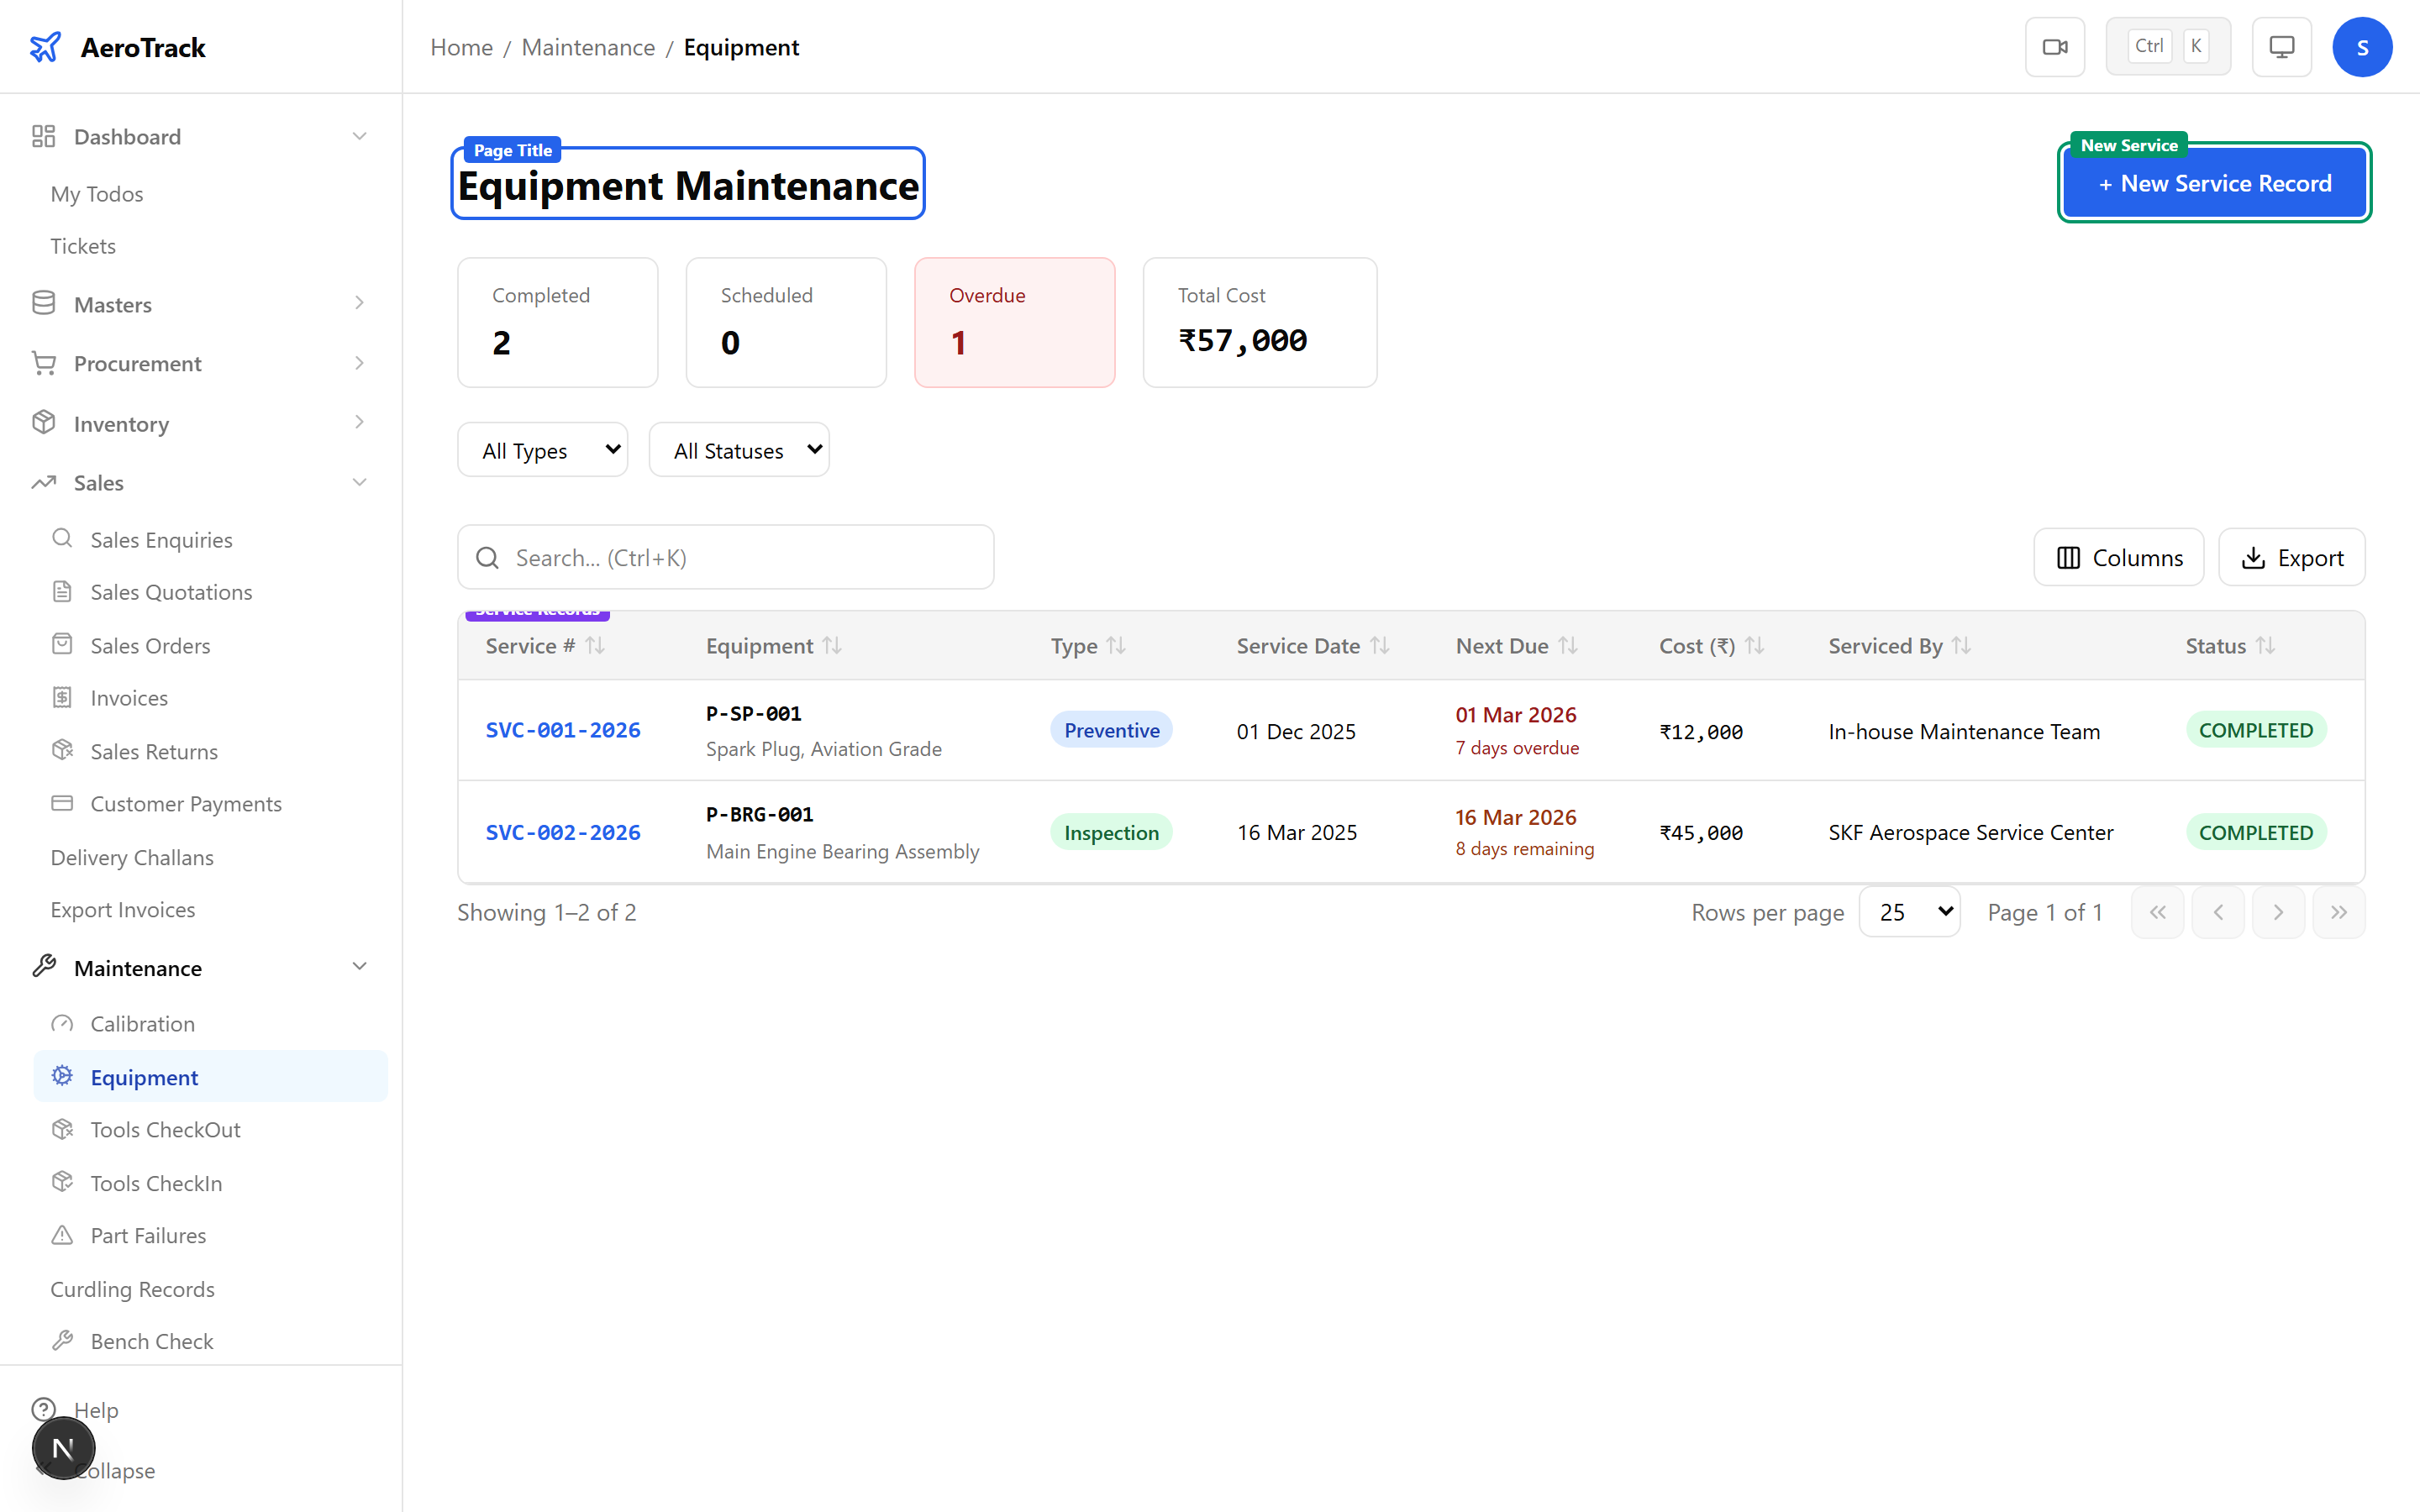Viewport: 2420px width, 1512px height.
Task: Open Calibration in the sidebar
Action: 143,1024
